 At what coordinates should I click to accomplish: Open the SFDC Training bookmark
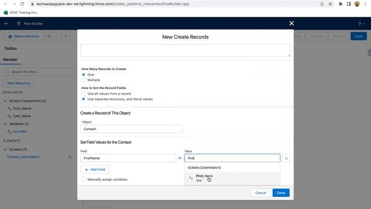tap(21, 13)
